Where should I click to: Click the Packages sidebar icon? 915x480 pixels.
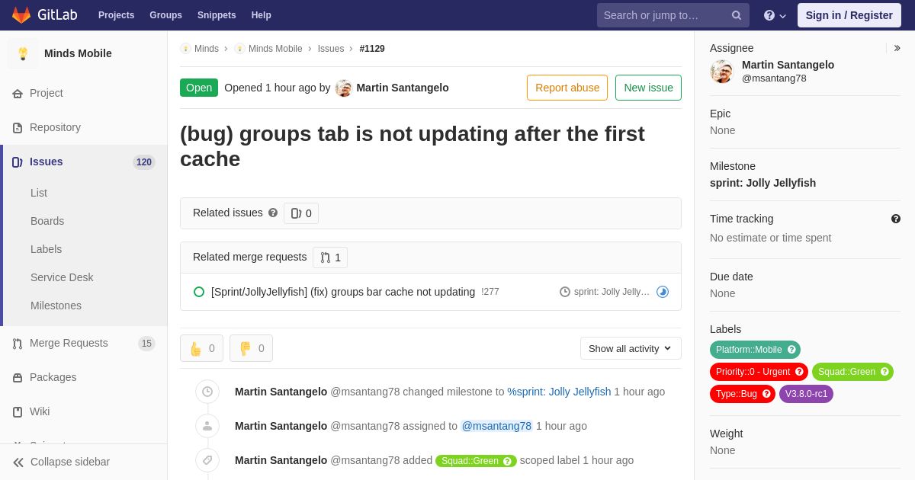18,378
